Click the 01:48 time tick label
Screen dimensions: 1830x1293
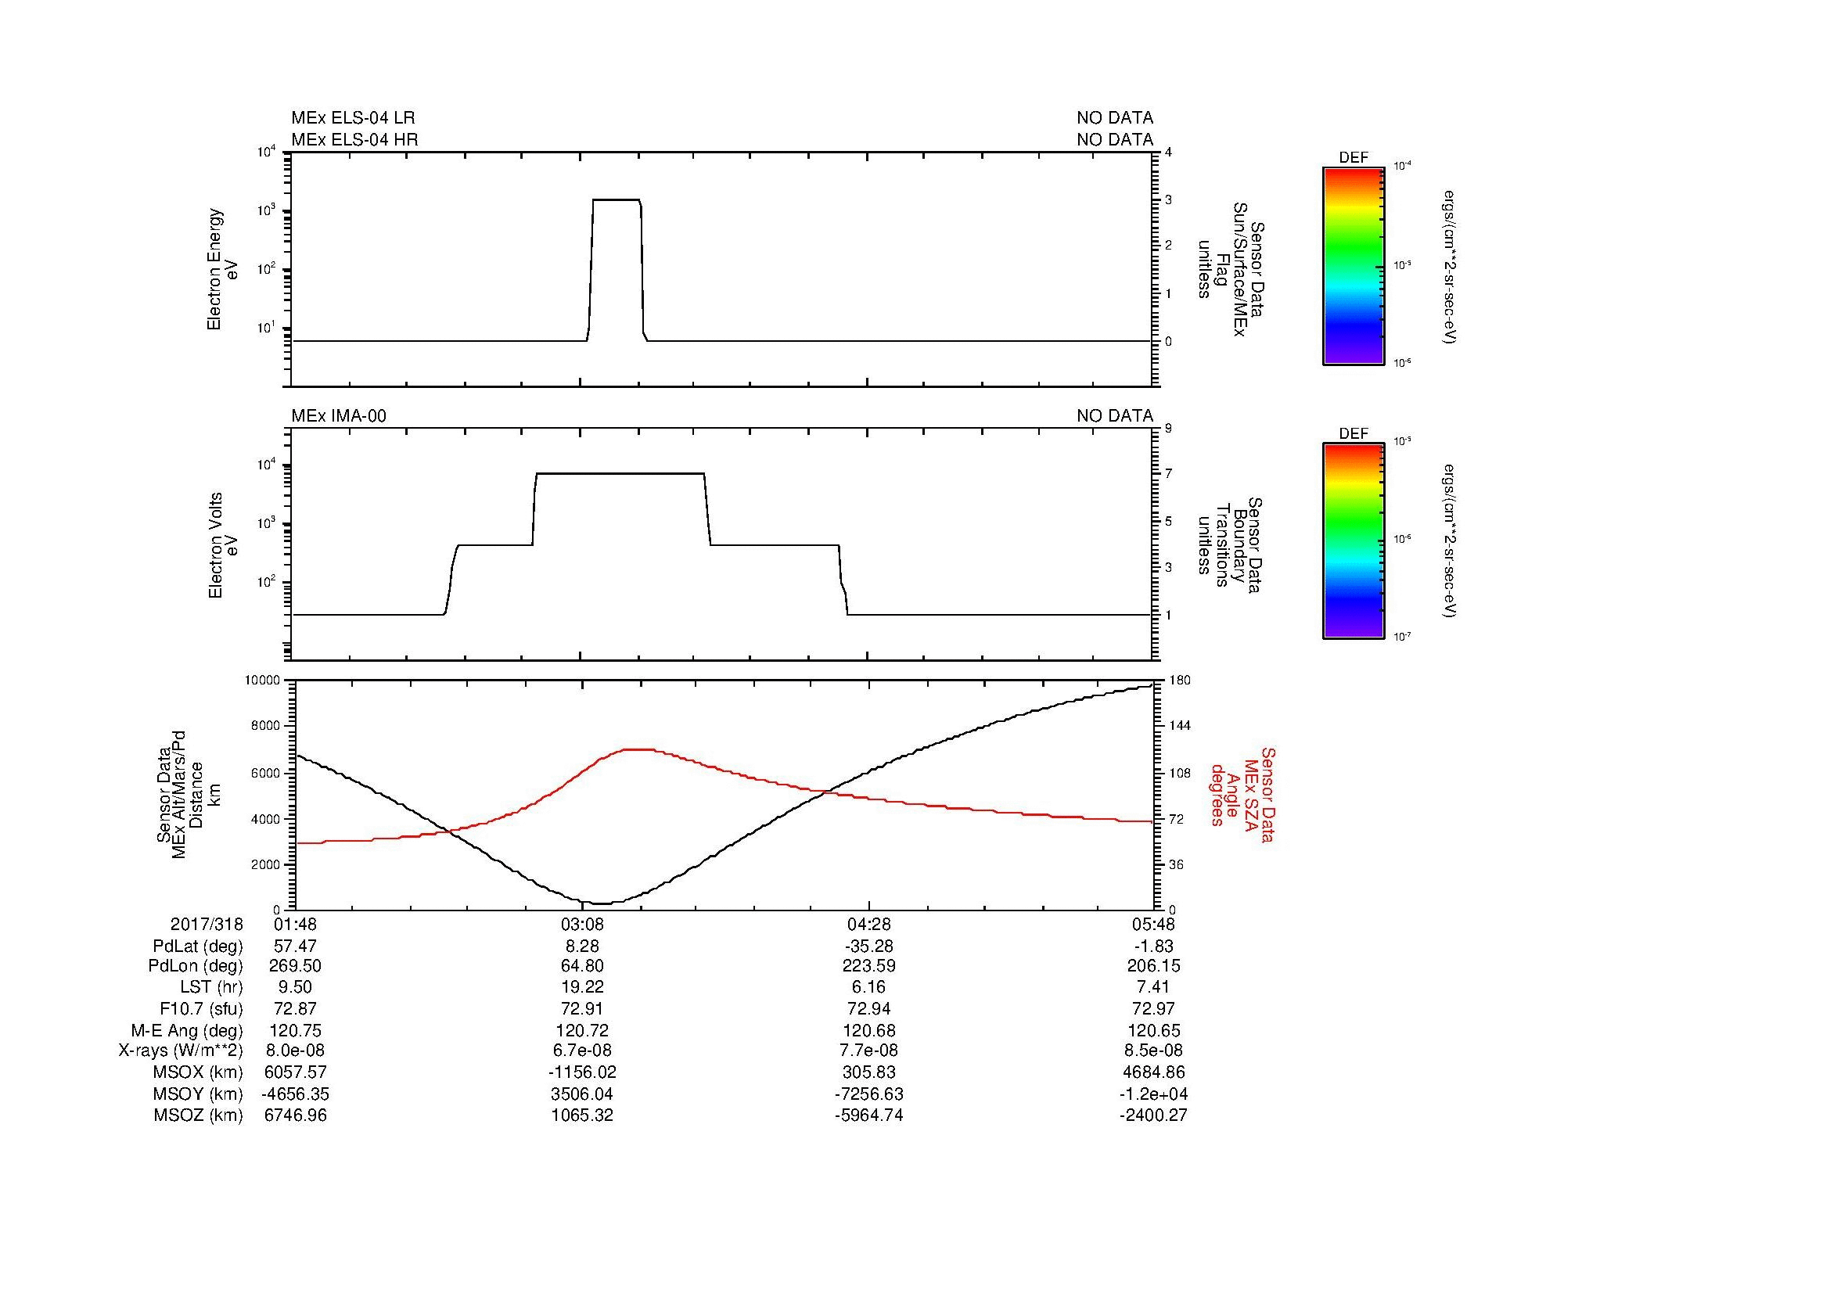[296, 924]
